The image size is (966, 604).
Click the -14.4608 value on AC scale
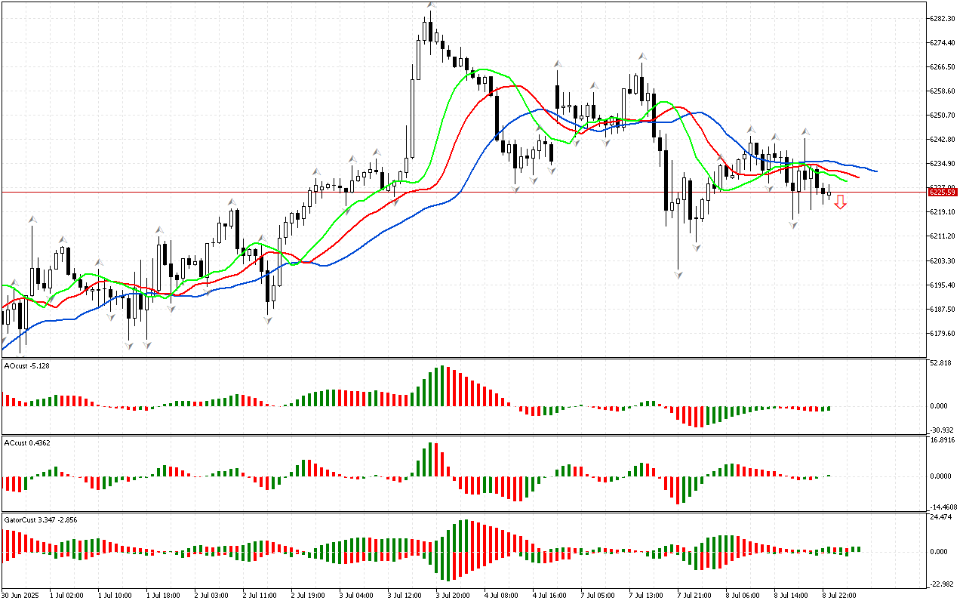(x=943, y=507)
